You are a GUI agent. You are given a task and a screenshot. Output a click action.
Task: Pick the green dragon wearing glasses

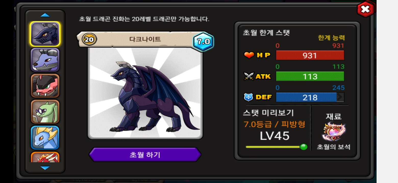click(45, 112)
